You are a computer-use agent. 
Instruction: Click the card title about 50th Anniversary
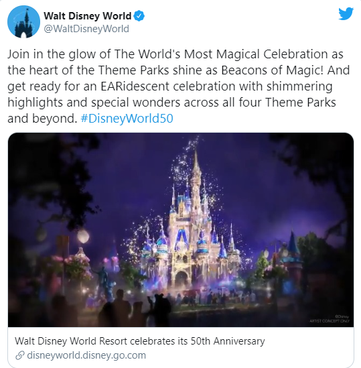[140, 341]
